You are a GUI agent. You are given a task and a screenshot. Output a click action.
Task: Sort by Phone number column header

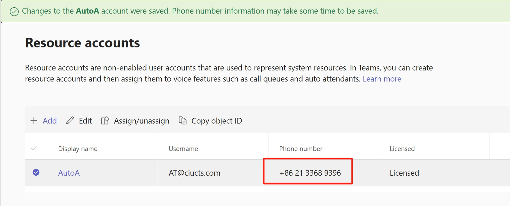coord(301,149)
